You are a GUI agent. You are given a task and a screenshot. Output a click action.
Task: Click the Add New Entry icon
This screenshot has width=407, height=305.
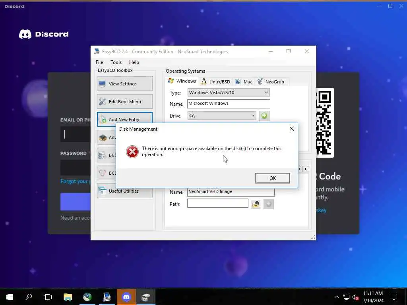(103, 120)
